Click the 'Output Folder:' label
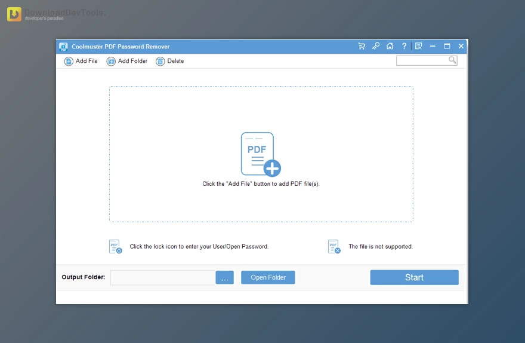Screen dimensions: 525x343 tap(84, 277)
